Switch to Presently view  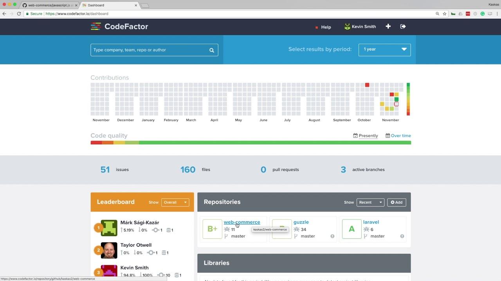point(366,136)
